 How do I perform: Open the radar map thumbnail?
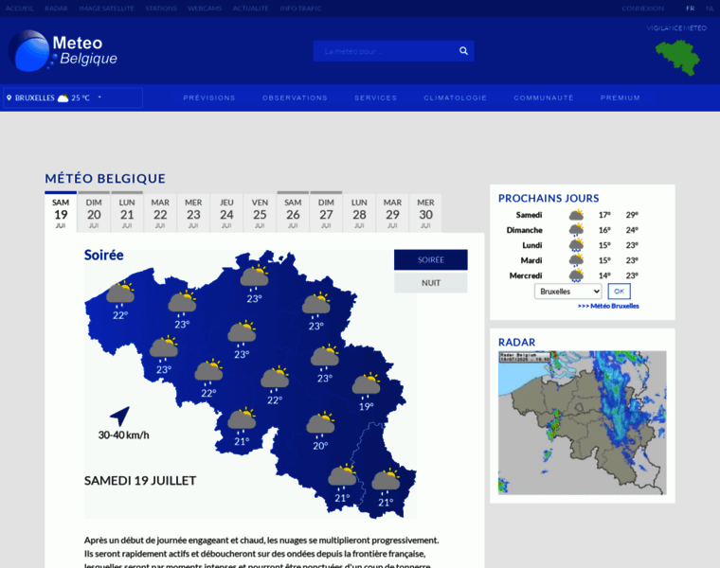coord(583,422)
